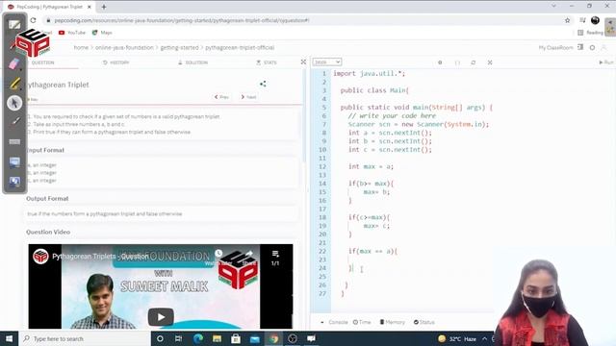Viewport: 616px width, 346px height.
Task: Bookmark this page with star icon
Action: coord(567,20)
